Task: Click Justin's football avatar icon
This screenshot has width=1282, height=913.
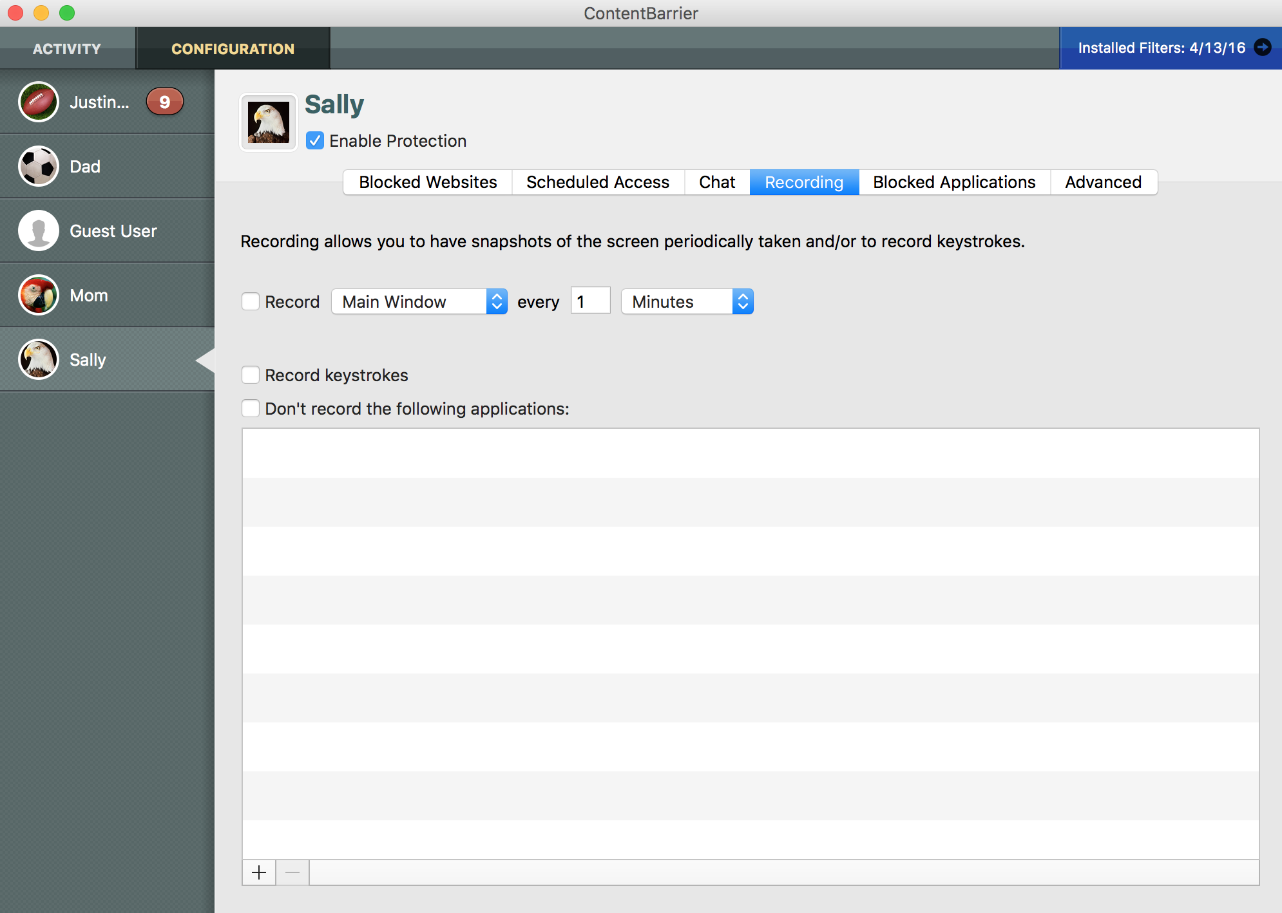Action: (x=39, y=102)
